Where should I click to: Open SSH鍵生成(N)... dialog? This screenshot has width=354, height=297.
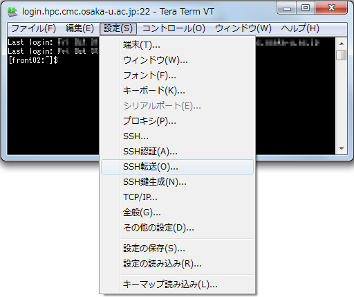point(177,182)
